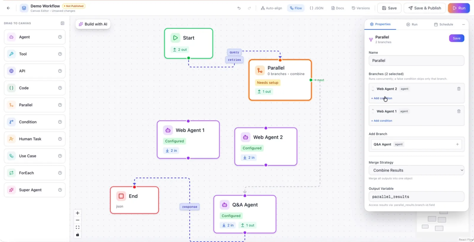Image resolution: width=474 pixels, height=242 pixels.
Task: Save the Parallel node properties
Action: 457,38
